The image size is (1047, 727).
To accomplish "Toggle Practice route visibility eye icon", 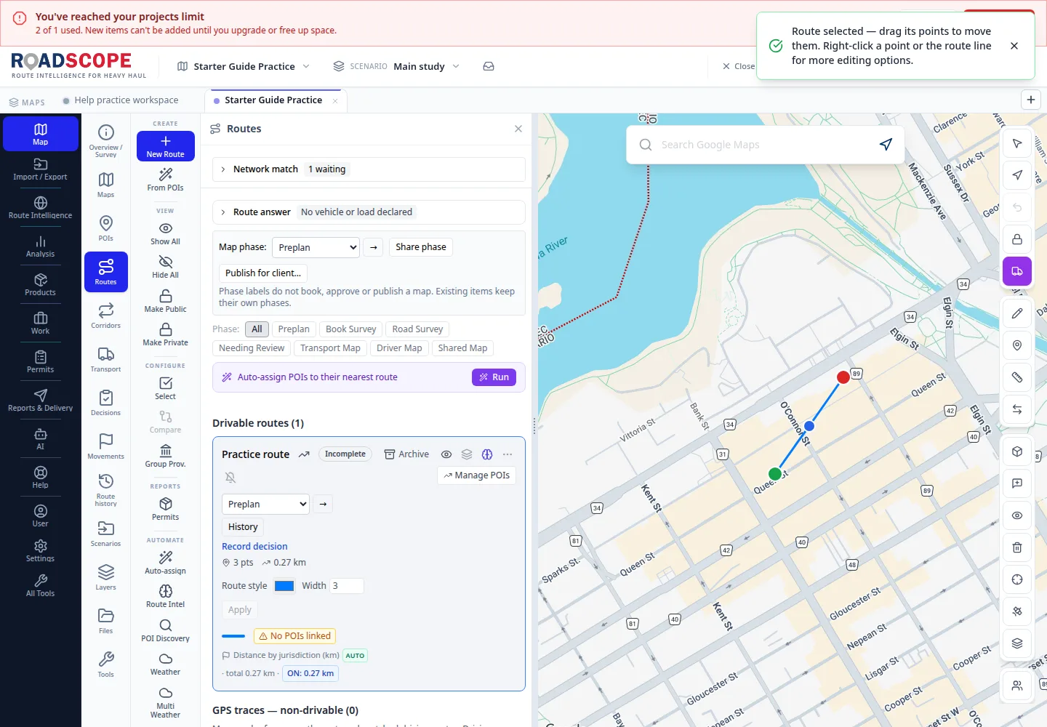I will click(446, 454).
